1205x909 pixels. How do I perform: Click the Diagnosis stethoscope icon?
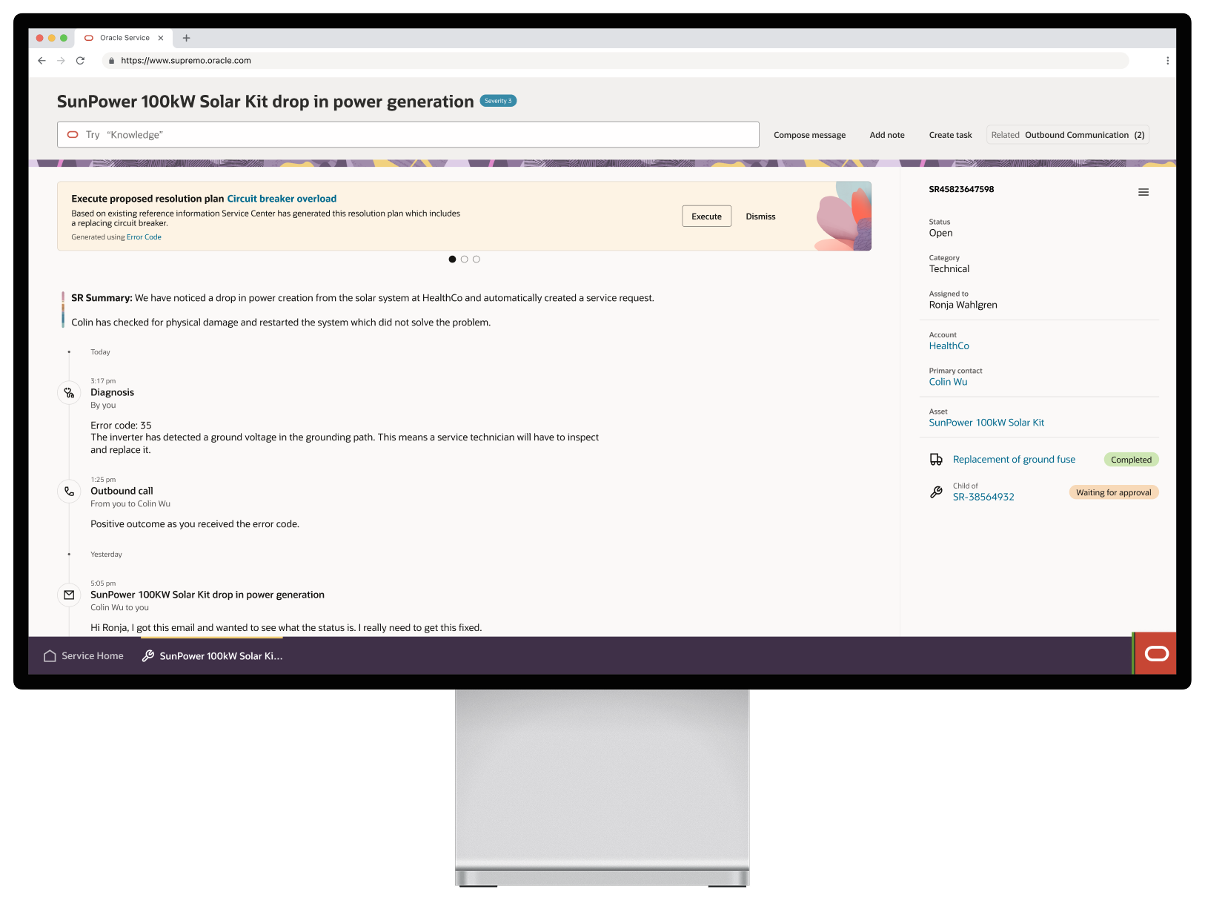coord(69,393)
